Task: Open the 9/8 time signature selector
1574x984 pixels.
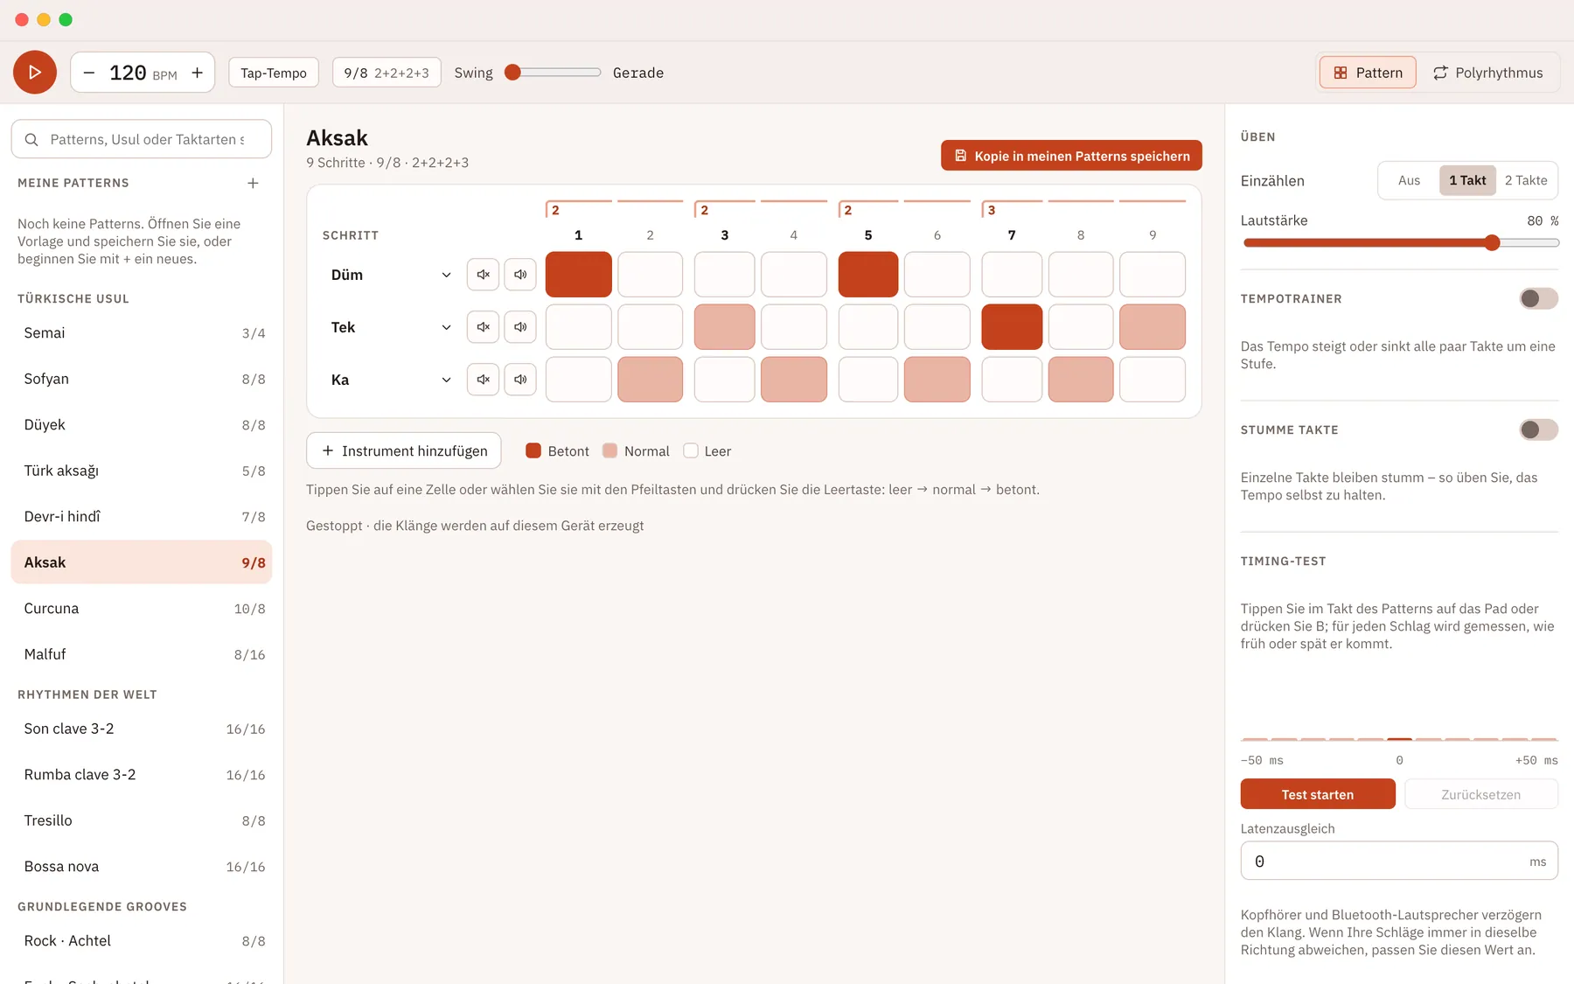Action: [387, 73]
